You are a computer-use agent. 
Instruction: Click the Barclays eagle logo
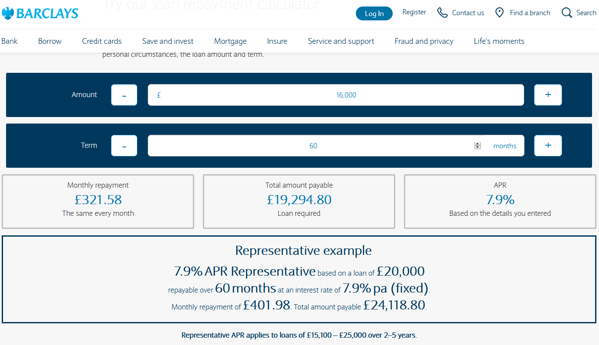pyautogui.click(x=8, y=13)
